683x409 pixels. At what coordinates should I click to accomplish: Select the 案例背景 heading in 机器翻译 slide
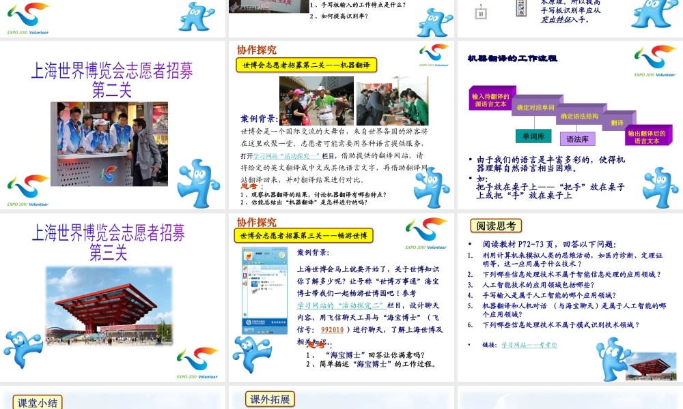click(259, 119)
